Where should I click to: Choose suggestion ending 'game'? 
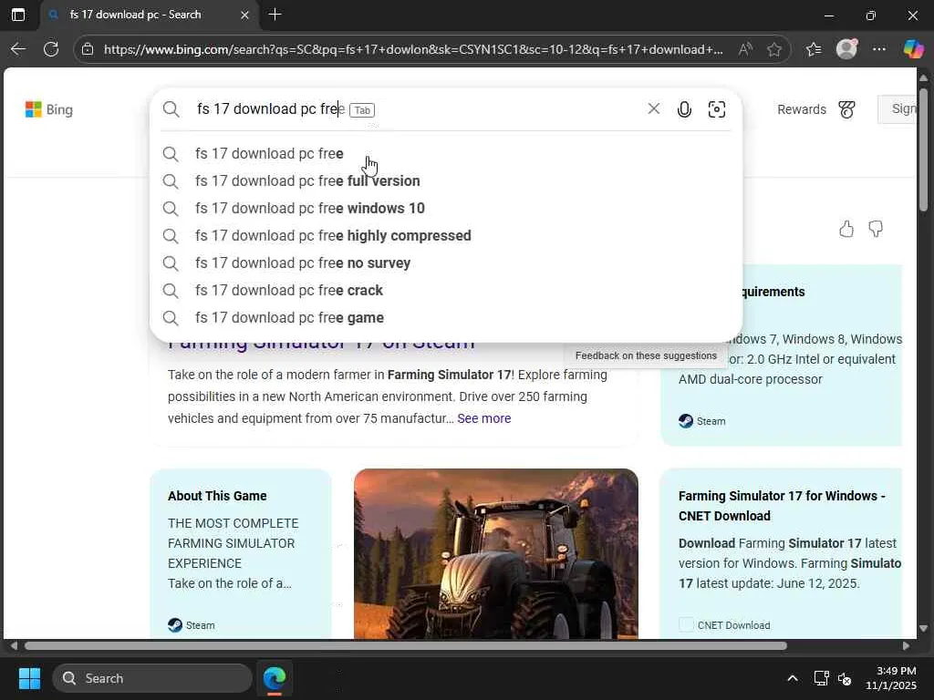point(445,318)
